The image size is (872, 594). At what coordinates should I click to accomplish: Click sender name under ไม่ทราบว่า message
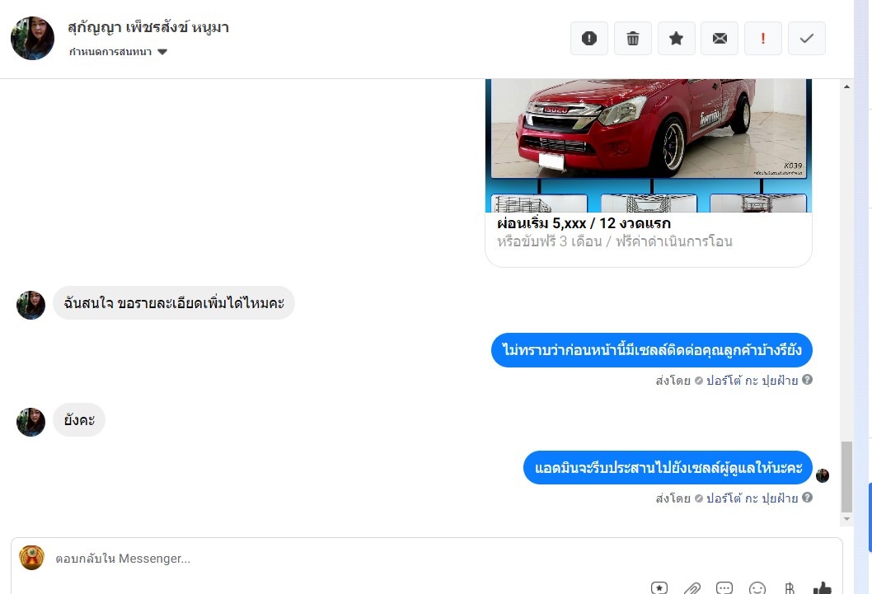[x=752, y=381]
